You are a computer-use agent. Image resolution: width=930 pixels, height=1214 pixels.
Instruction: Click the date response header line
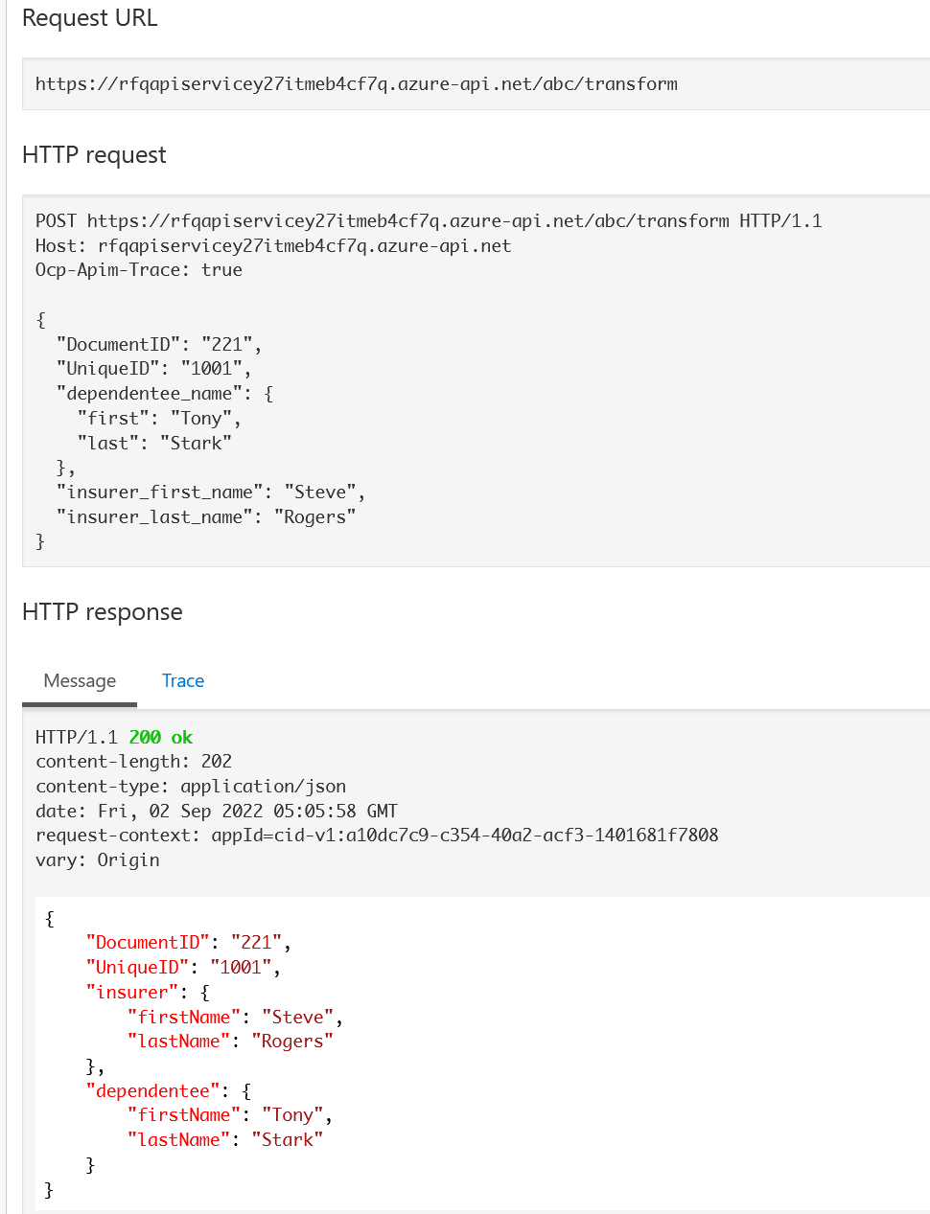click(x=216, y=812)
